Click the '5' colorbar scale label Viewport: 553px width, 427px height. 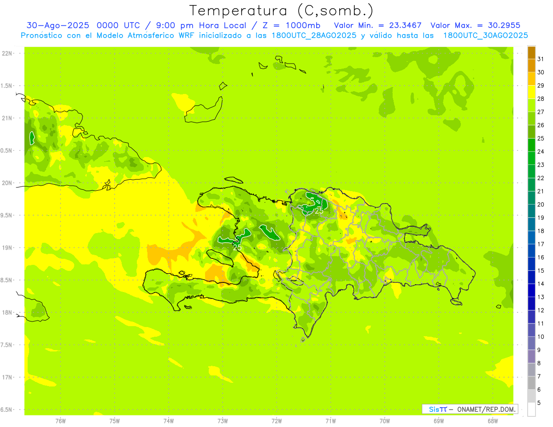[539, 403]
